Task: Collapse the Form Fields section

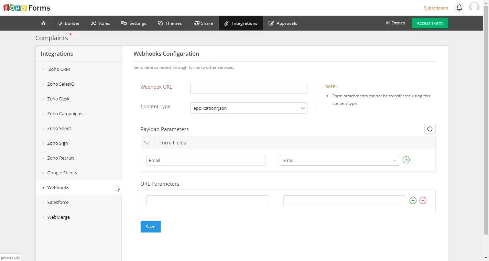Action: [x=148, y=142]
